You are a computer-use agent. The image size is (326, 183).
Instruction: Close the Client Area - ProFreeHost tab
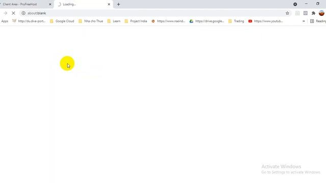coord(50,5)
